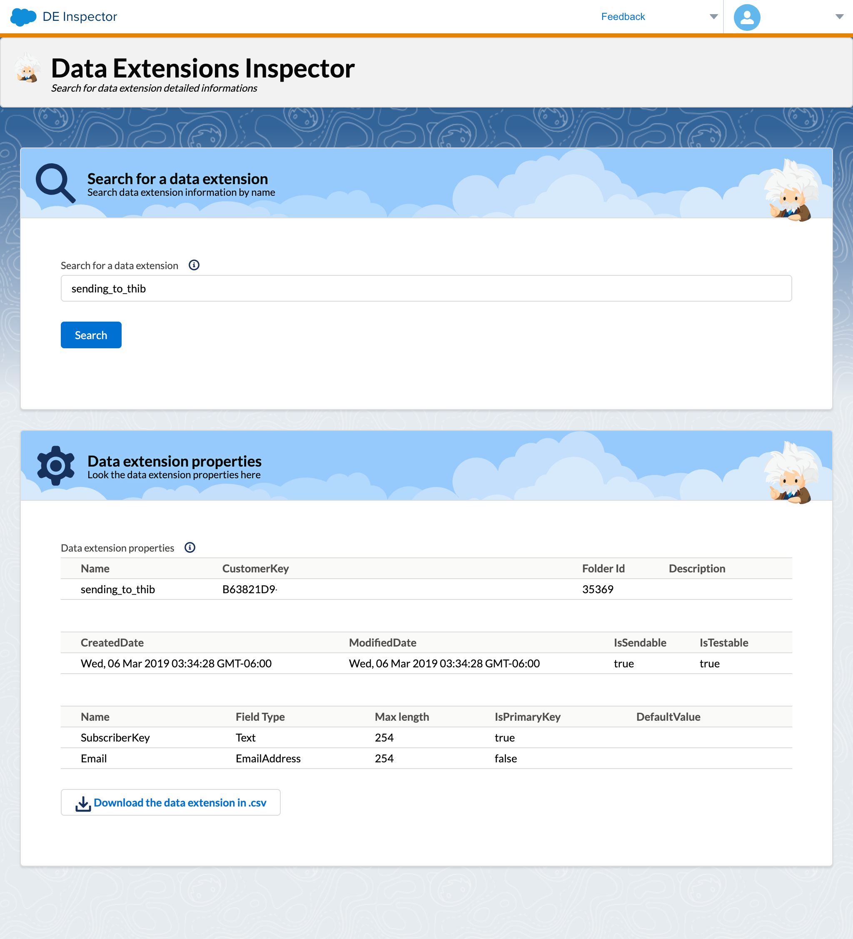Click the gear icon in properties header
The width and height of the screenshot is (853, 939).
tap(55, 465)
